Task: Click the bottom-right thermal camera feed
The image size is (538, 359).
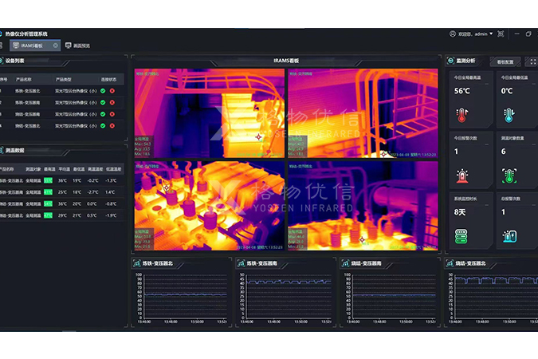Action: coord(363,203)
